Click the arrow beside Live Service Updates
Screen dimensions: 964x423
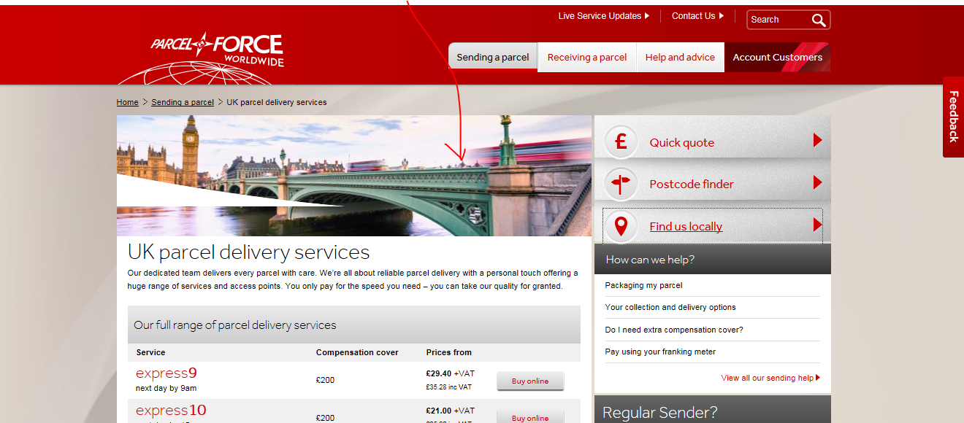[647, 16]
